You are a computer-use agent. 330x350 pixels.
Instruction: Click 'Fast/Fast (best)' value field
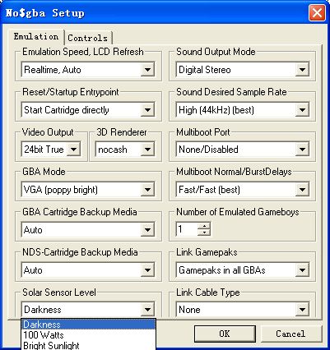[236, 190]
